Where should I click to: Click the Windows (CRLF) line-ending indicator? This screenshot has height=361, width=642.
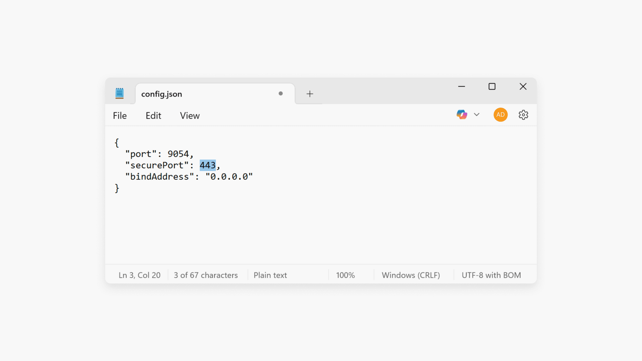411,275
